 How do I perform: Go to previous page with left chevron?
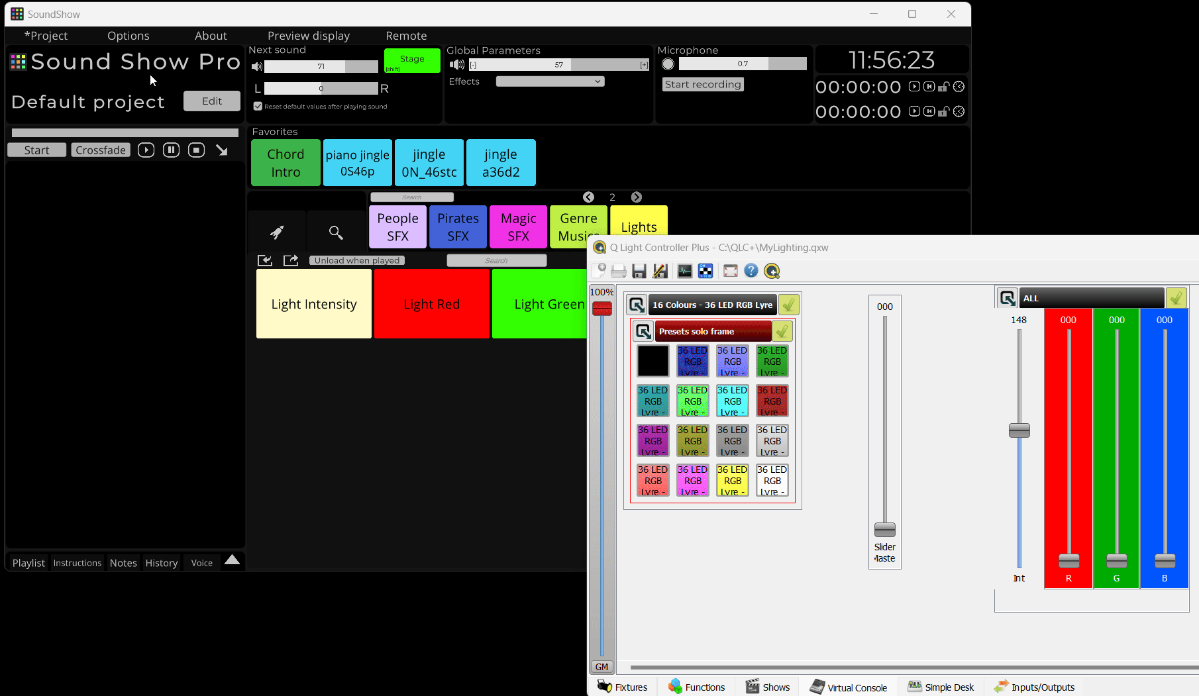pyautogui.click(x=588, y=197)
